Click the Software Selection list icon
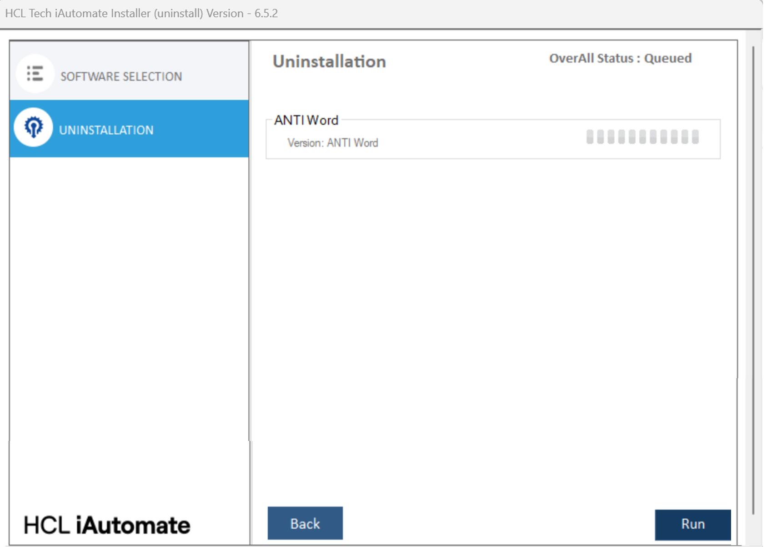 (x=35, y=74)
